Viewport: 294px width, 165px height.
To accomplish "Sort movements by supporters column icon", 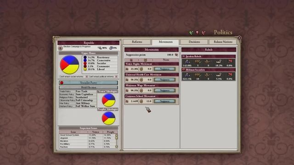I will coord(131,60).
